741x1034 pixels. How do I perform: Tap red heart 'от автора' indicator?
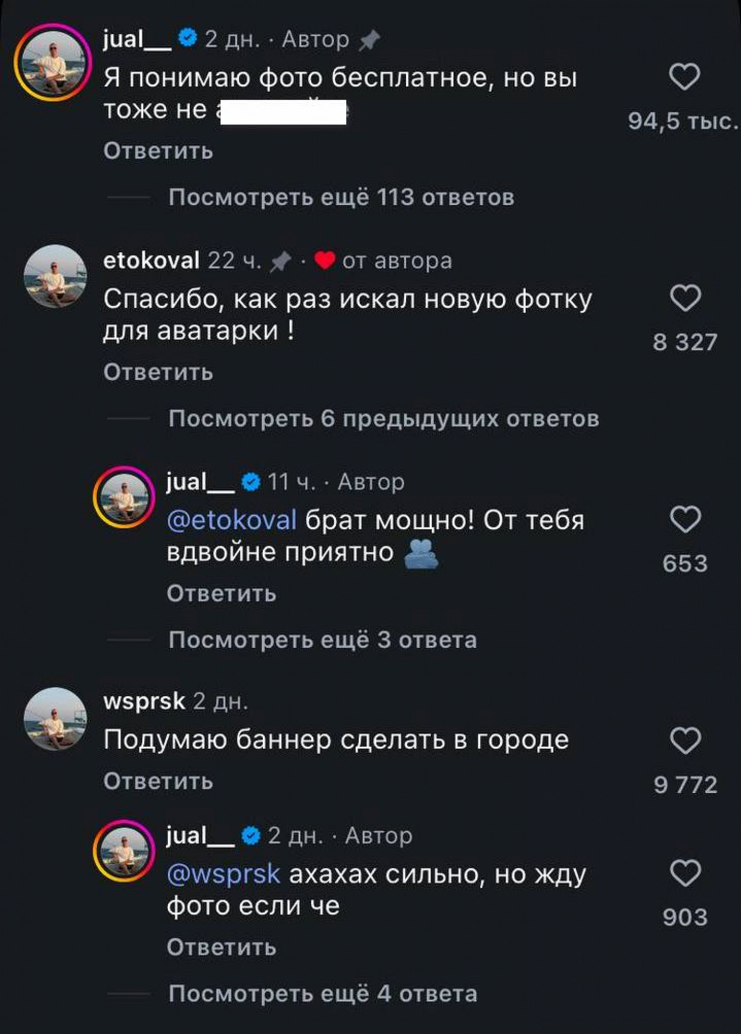325,260
